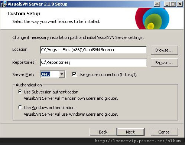Select Use Subversion authentication radio button

coord(20,92)
